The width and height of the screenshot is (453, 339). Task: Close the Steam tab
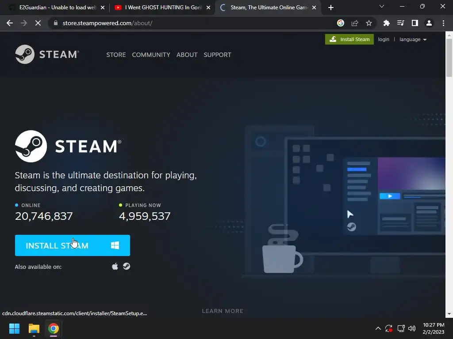coord(314,8)
